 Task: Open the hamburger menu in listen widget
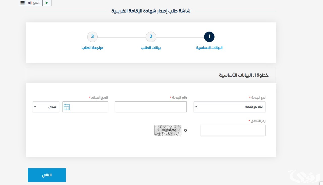[22, 3]
